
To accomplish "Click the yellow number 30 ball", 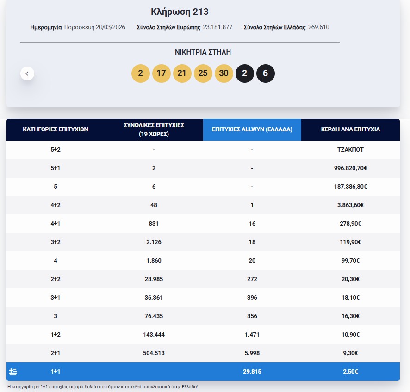I will click(x=224, y=73).
